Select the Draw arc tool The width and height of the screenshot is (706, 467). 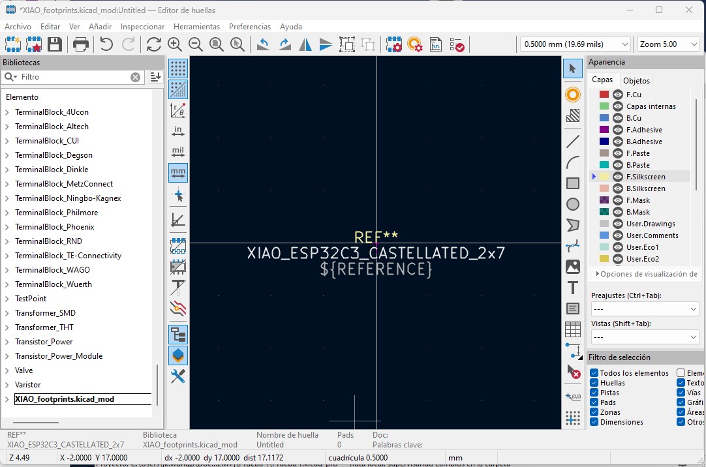click(x=573, y=162)
